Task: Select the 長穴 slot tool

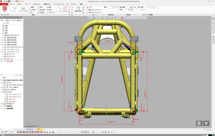Action: [49, 7]
